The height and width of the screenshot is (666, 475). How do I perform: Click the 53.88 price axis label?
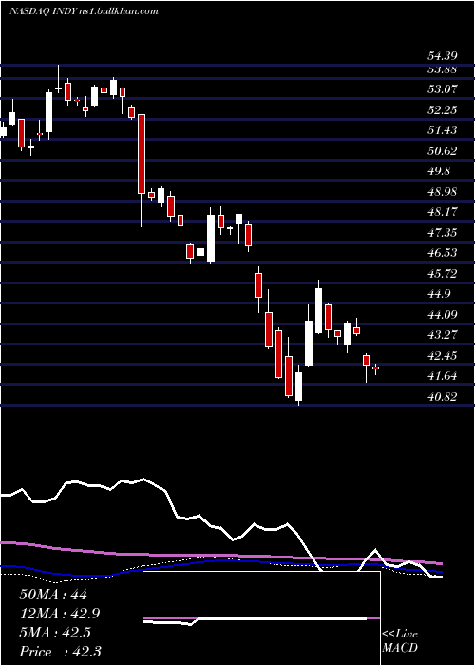[442, 69]
